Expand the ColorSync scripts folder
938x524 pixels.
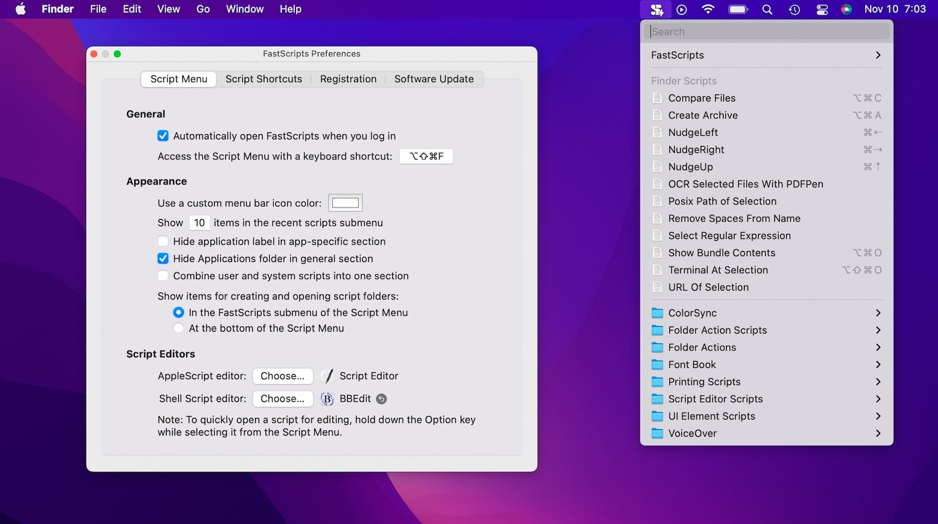[766, 313]
